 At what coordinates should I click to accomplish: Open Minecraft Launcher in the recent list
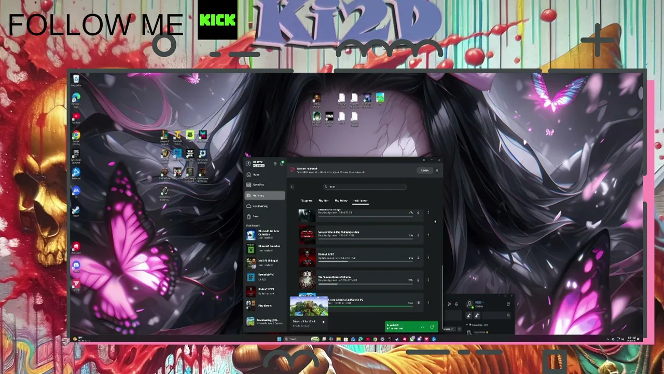click(x=265, y=248)
